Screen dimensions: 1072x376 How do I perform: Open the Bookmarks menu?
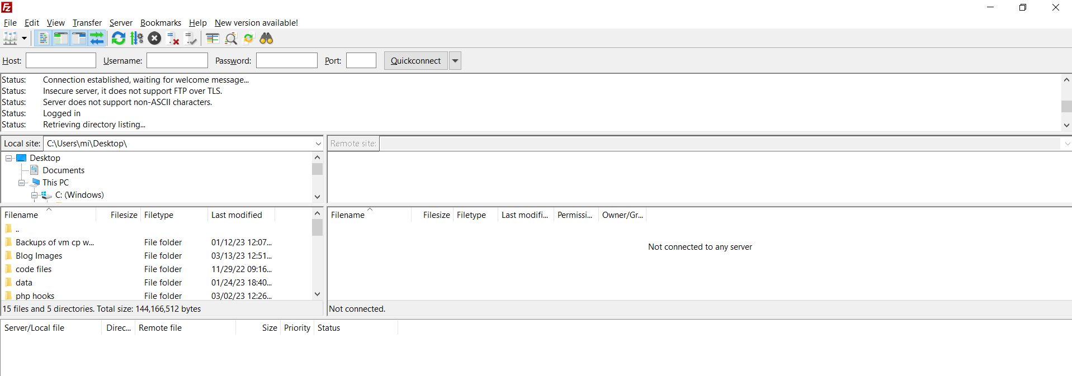coord(160,23)
